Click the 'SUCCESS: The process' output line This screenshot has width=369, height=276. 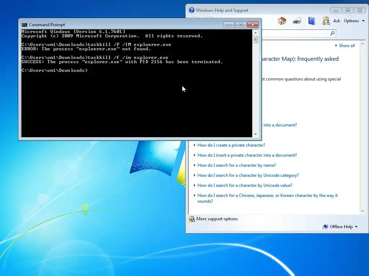coord(122,62)
